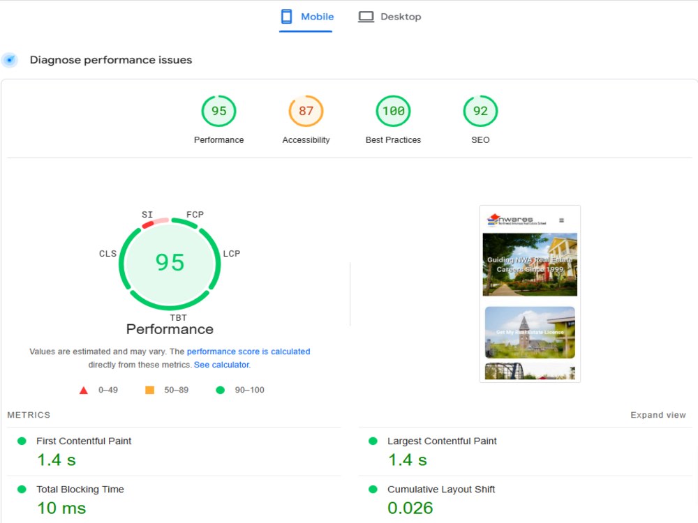698x523 pixels.
Task: Open the SEO score gauge showing 92
Action: (x=480, y=111)
